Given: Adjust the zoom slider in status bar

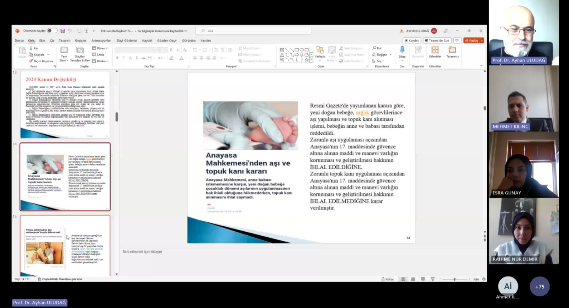Looking at the screenshot, I should 454,279.
